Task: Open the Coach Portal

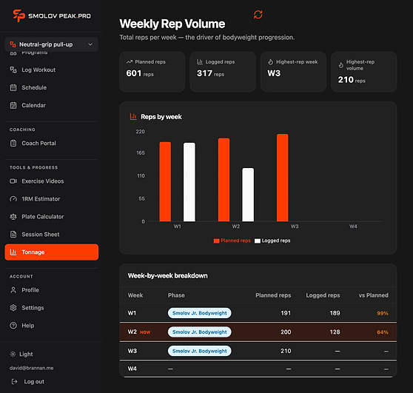Action: coord(38,144)
